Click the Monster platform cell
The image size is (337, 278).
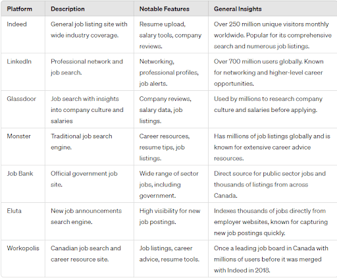pyautogui.click(x=18, y=136)
